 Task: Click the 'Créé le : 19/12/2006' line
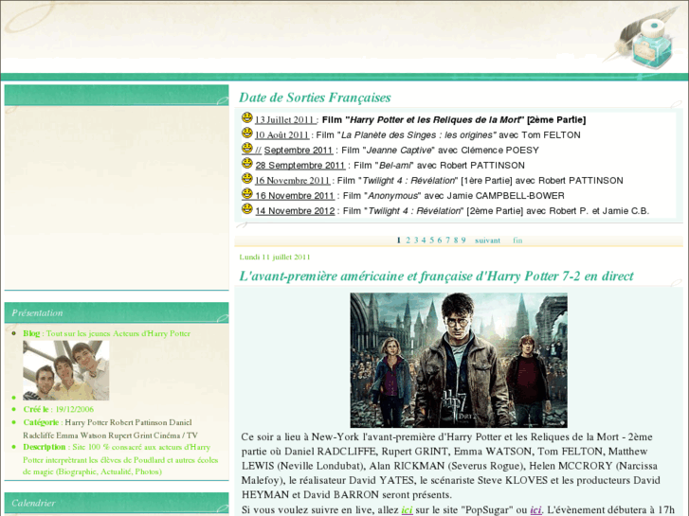click(59, 409)
